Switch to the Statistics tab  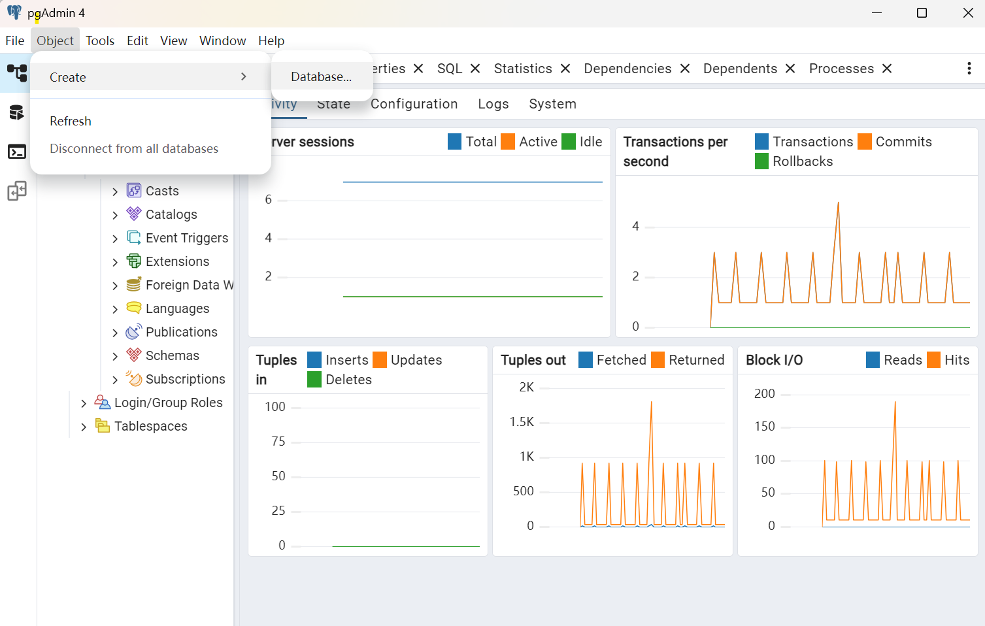pyautogui.click(x=523, y=69)
